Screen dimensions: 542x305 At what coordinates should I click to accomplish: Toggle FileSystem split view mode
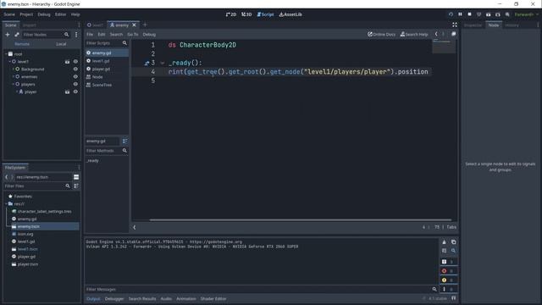coord(76,177)
